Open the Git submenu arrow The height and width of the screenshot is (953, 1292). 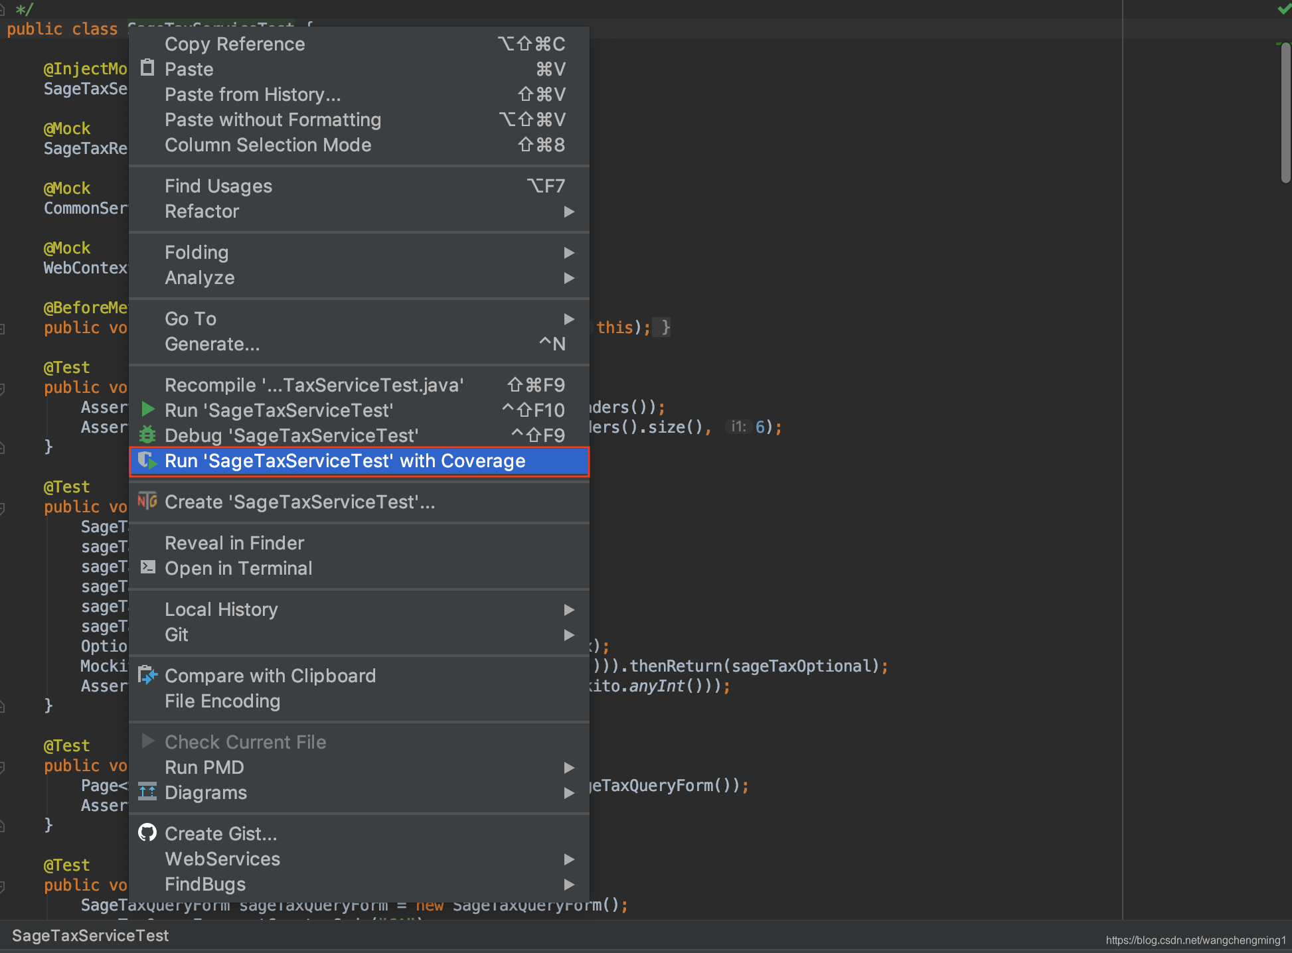pos(569,635)
